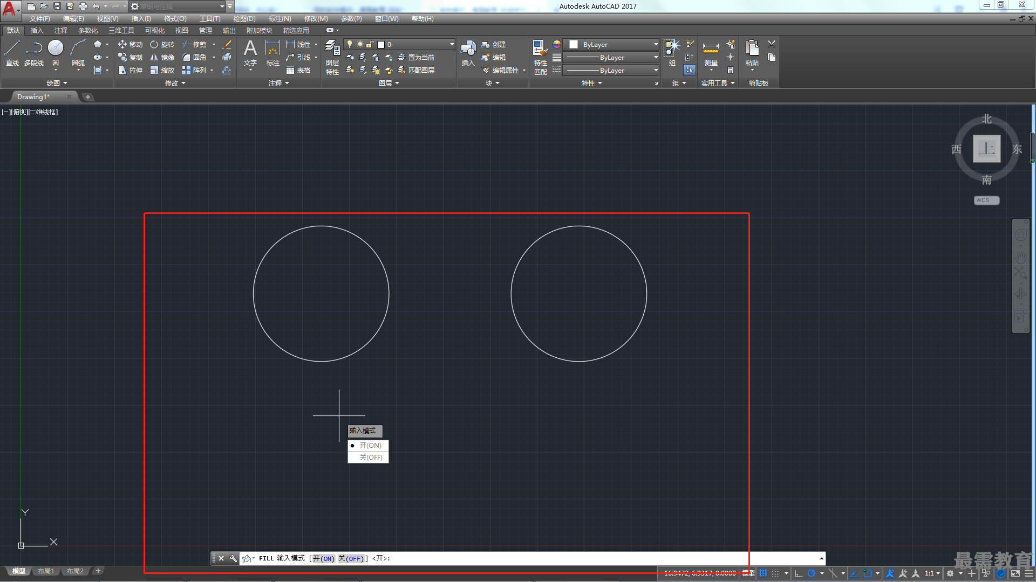This screenshot has height=582, width=1036.
Task: Click 开(ON) keyword in command line
Action: click(324, 559)
